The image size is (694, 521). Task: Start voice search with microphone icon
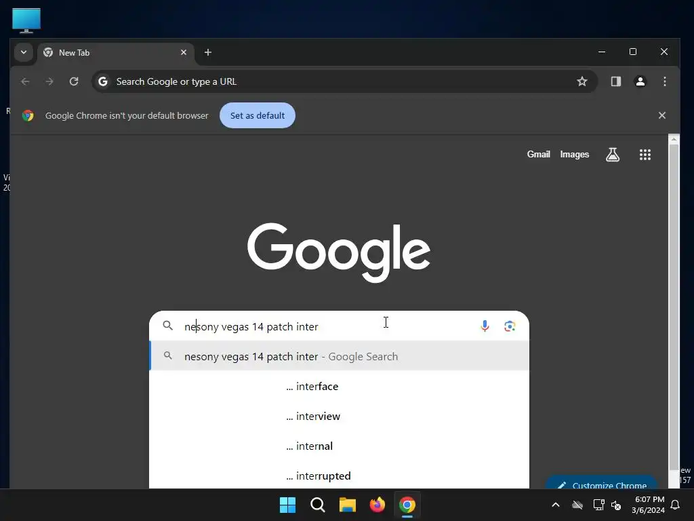point(485,326)
